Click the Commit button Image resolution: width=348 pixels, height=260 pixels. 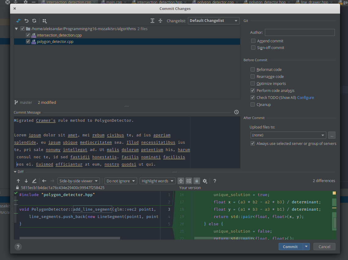[x=291, y=247]
